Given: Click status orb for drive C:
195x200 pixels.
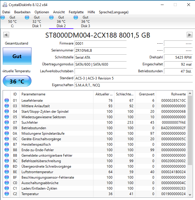Looking at the screenshot, I should [x=3, y=17].
